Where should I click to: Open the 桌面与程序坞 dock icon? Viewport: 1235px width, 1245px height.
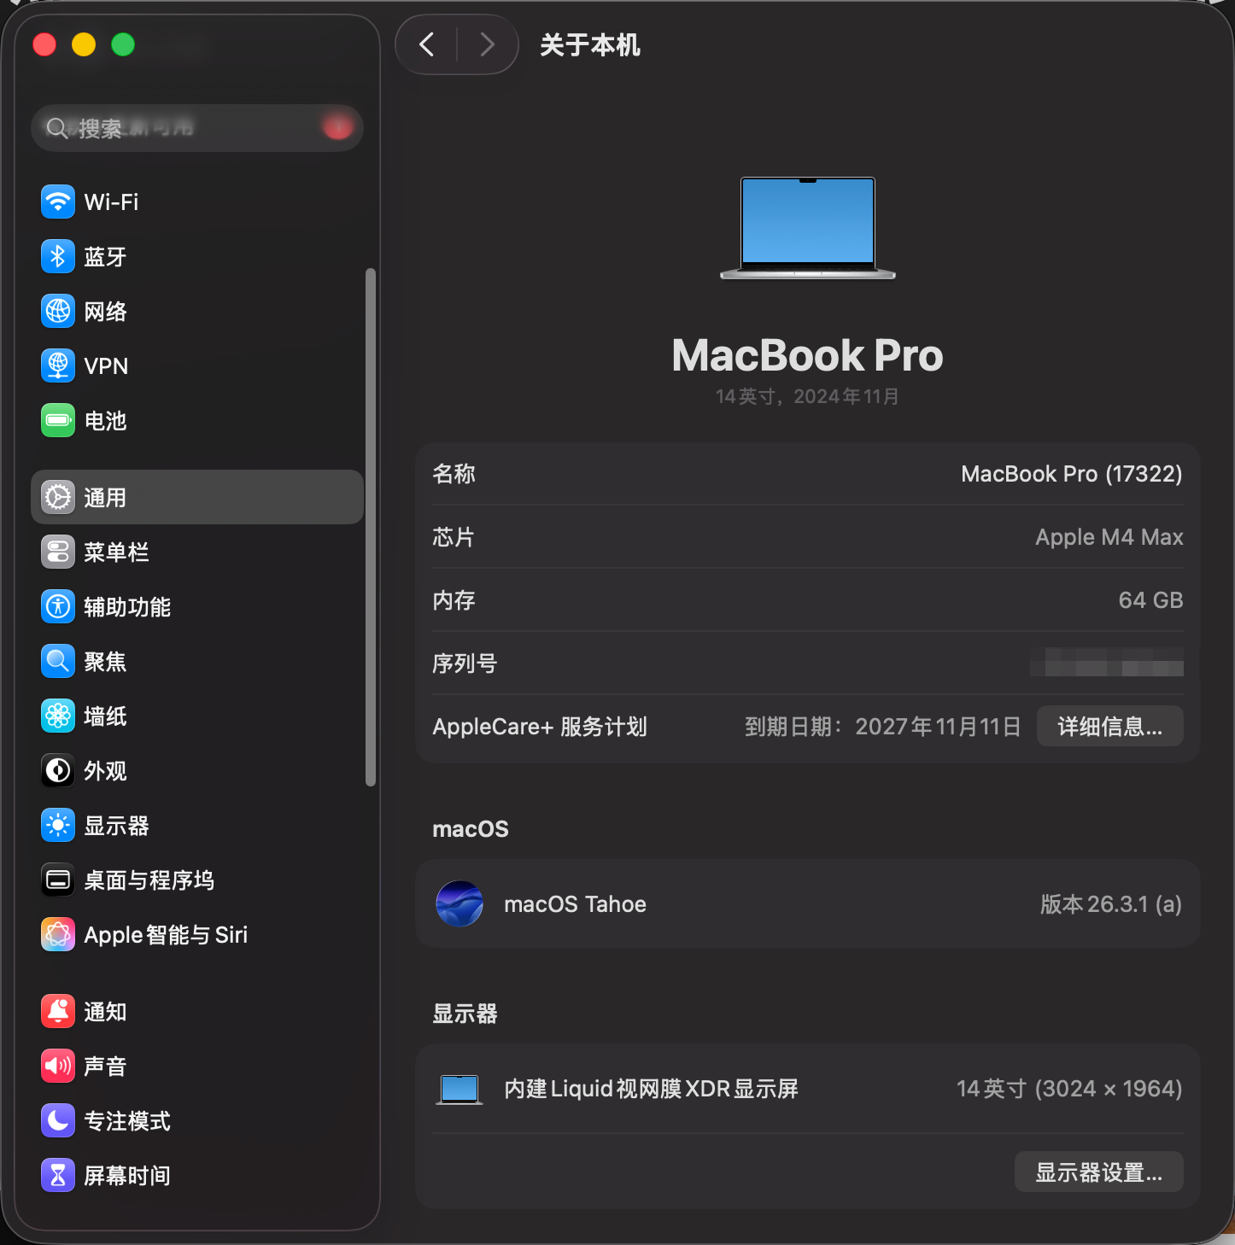click(58, 880)
